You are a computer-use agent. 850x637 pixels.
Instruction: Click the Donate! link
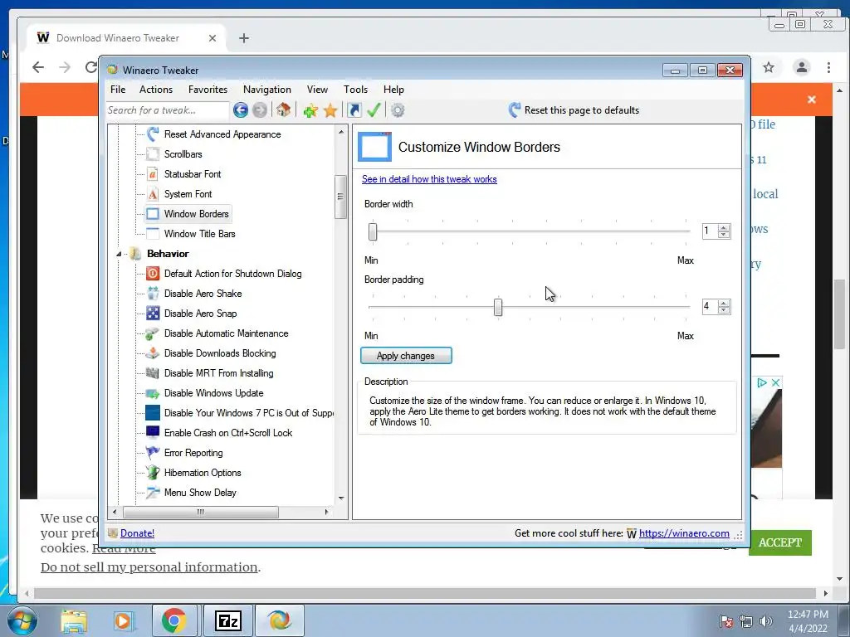(137, 533)
